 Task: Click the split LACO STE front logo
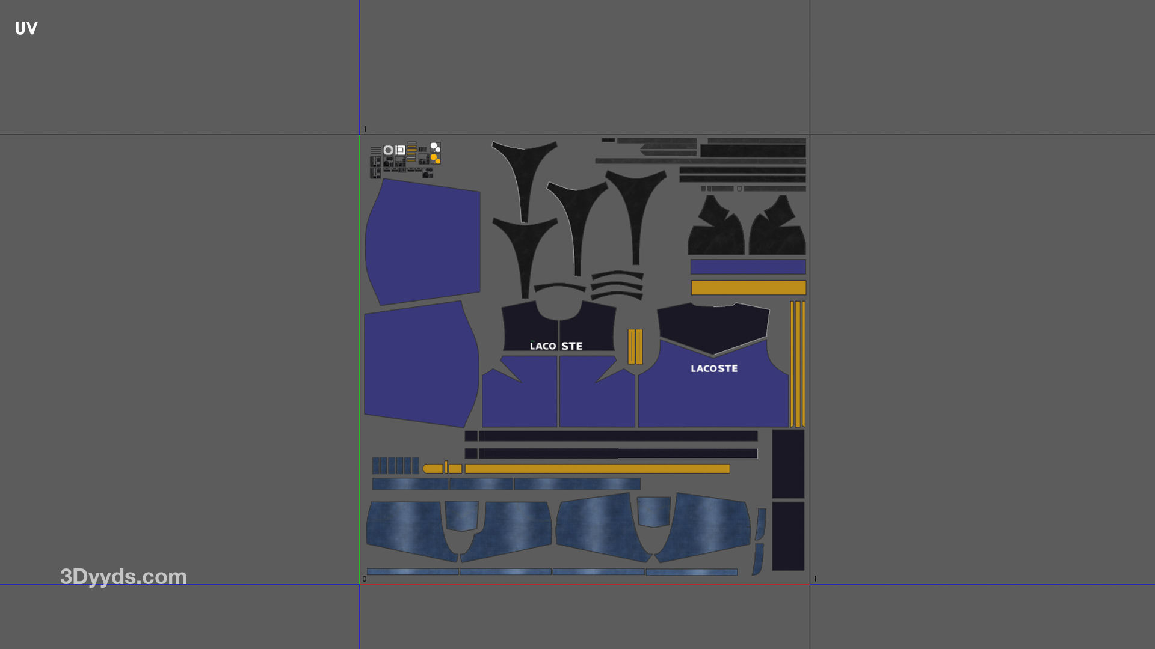pos(556,346)
